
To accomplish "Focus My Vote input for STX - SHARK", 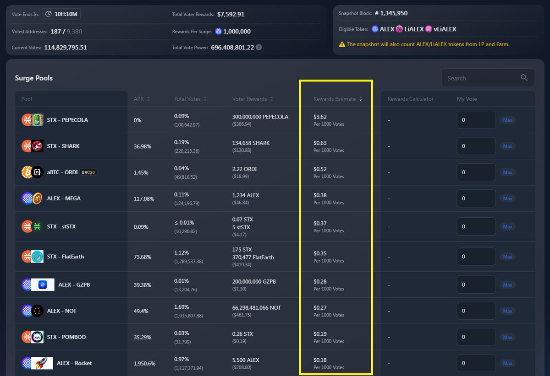I will pyautogui.click(x=476, y=146).
